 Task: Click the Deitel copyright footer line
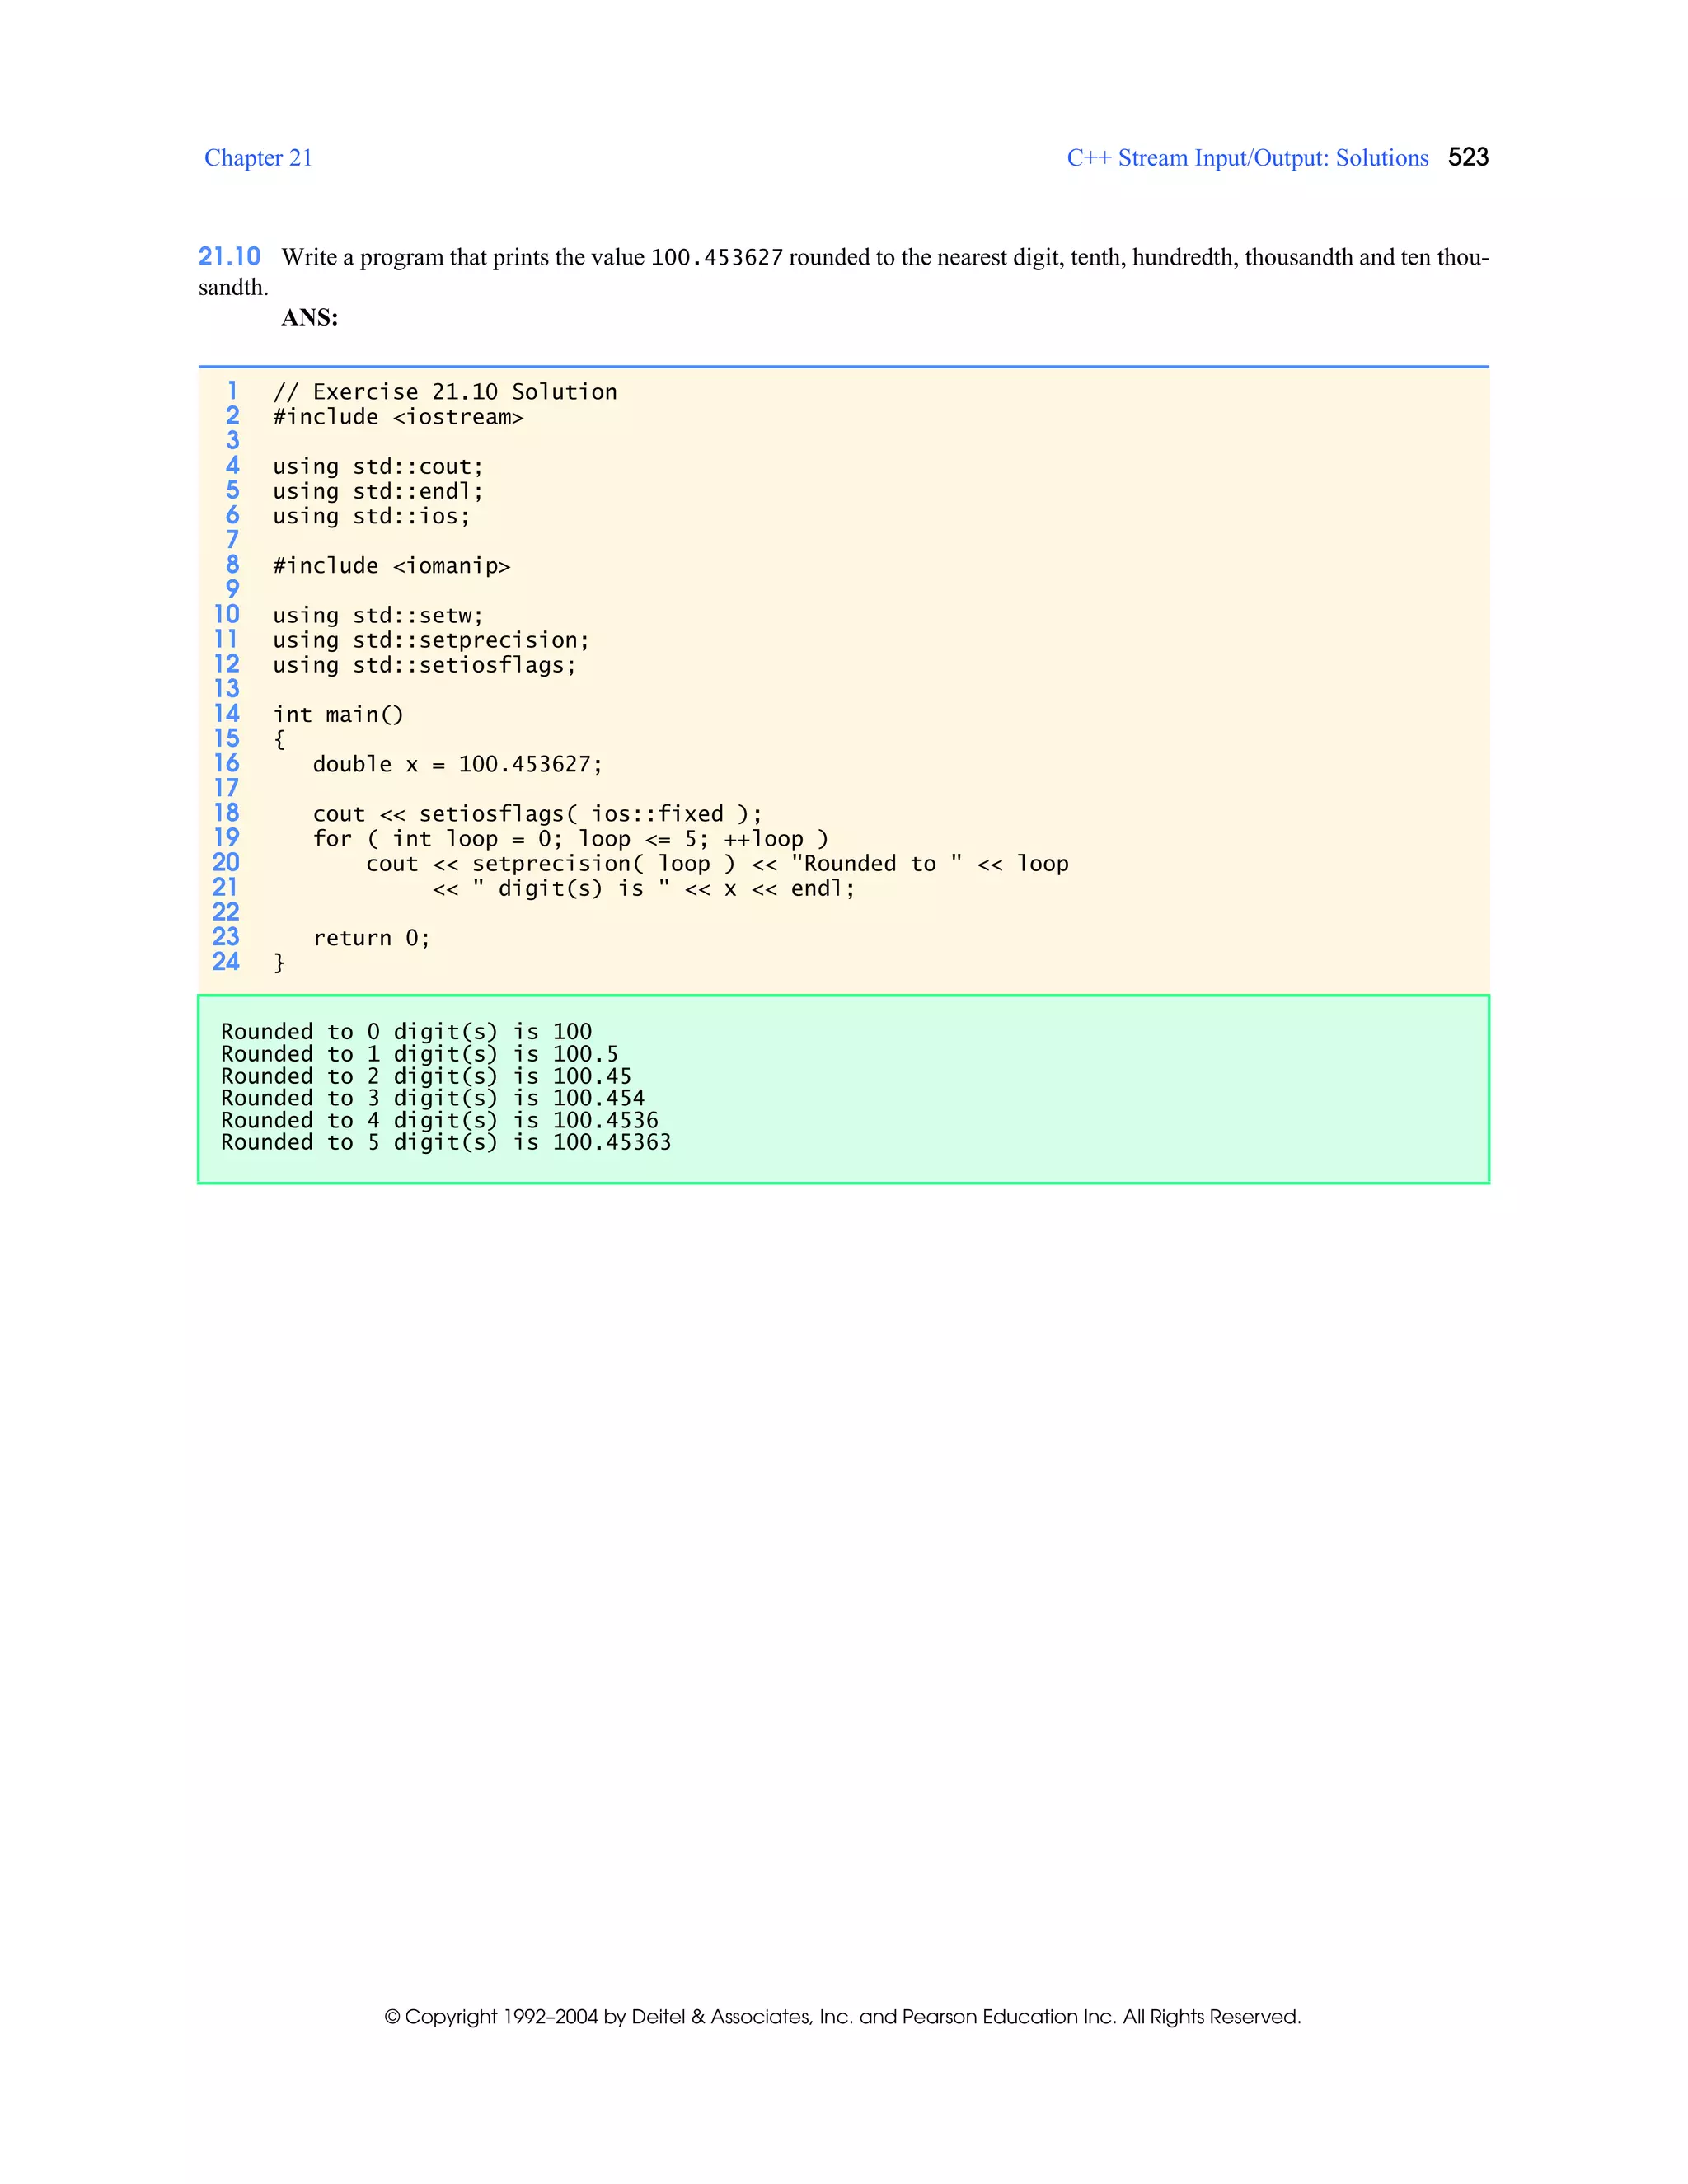click(843, 2017)
